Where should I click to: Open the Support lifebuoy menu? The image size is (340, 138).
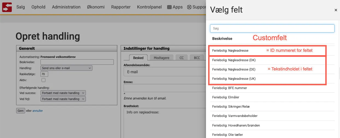[x=196, y=7]
